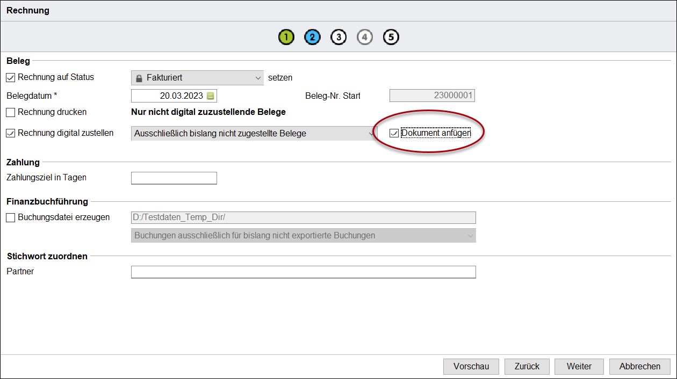Uncheck Rechnung auf Status checkbox

pyautogui.click(x=11, y=77)
